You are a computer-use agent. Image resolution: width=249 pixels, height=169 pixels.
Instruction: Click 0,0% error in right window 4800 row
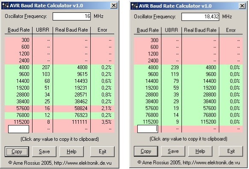[x=235, y=67]
